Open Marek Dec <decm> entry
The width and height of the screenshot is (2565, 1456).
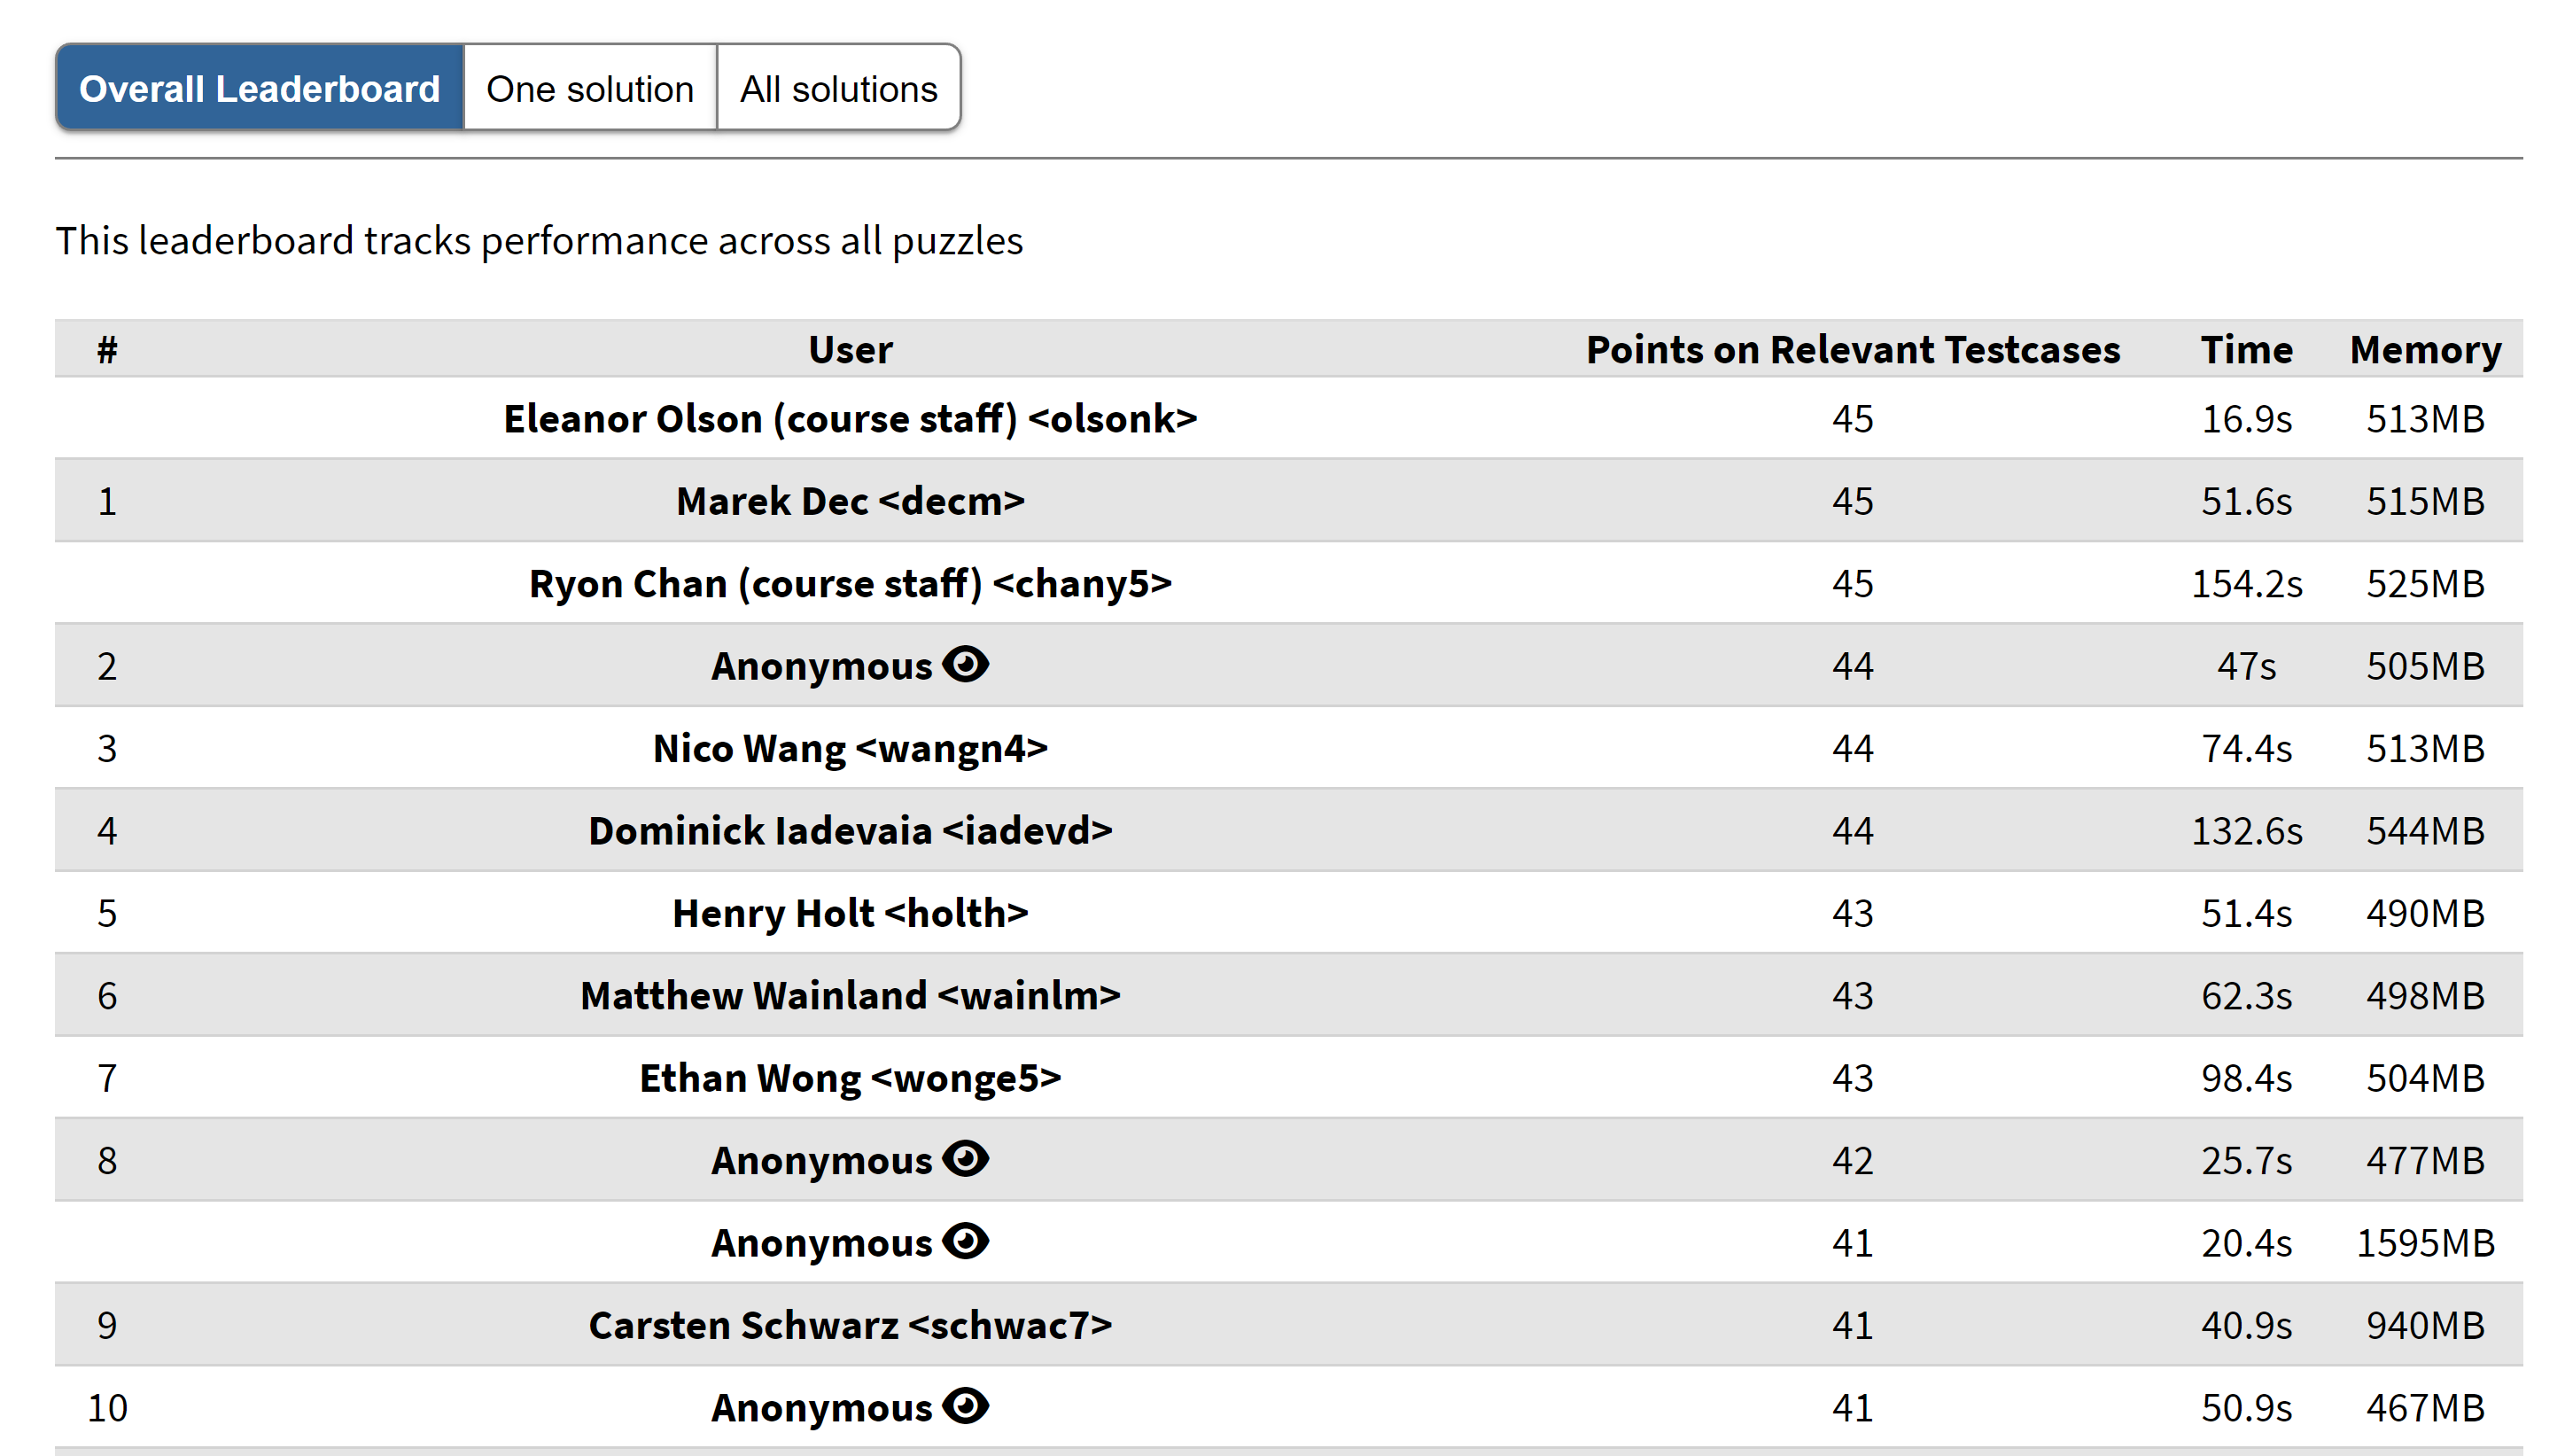pyautogui.click(x=850, y=500)
